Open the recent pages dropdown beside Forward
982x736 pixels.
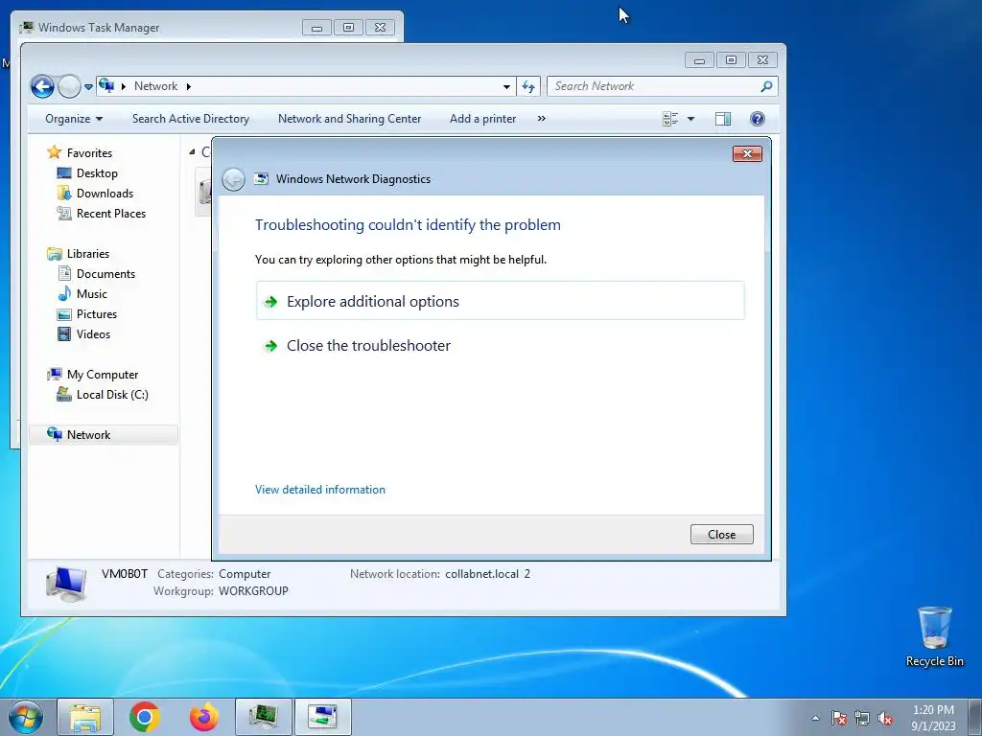pos(88,87)
